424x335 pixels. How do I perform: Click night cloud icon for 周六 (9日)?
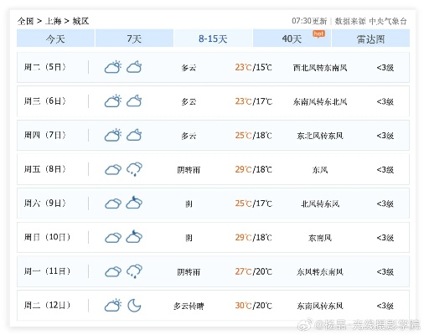(x=134, y=203)
